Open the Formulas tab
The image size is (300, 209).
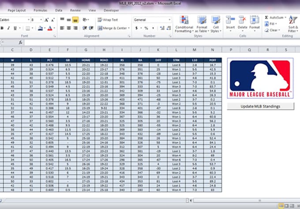coord(41,10)
